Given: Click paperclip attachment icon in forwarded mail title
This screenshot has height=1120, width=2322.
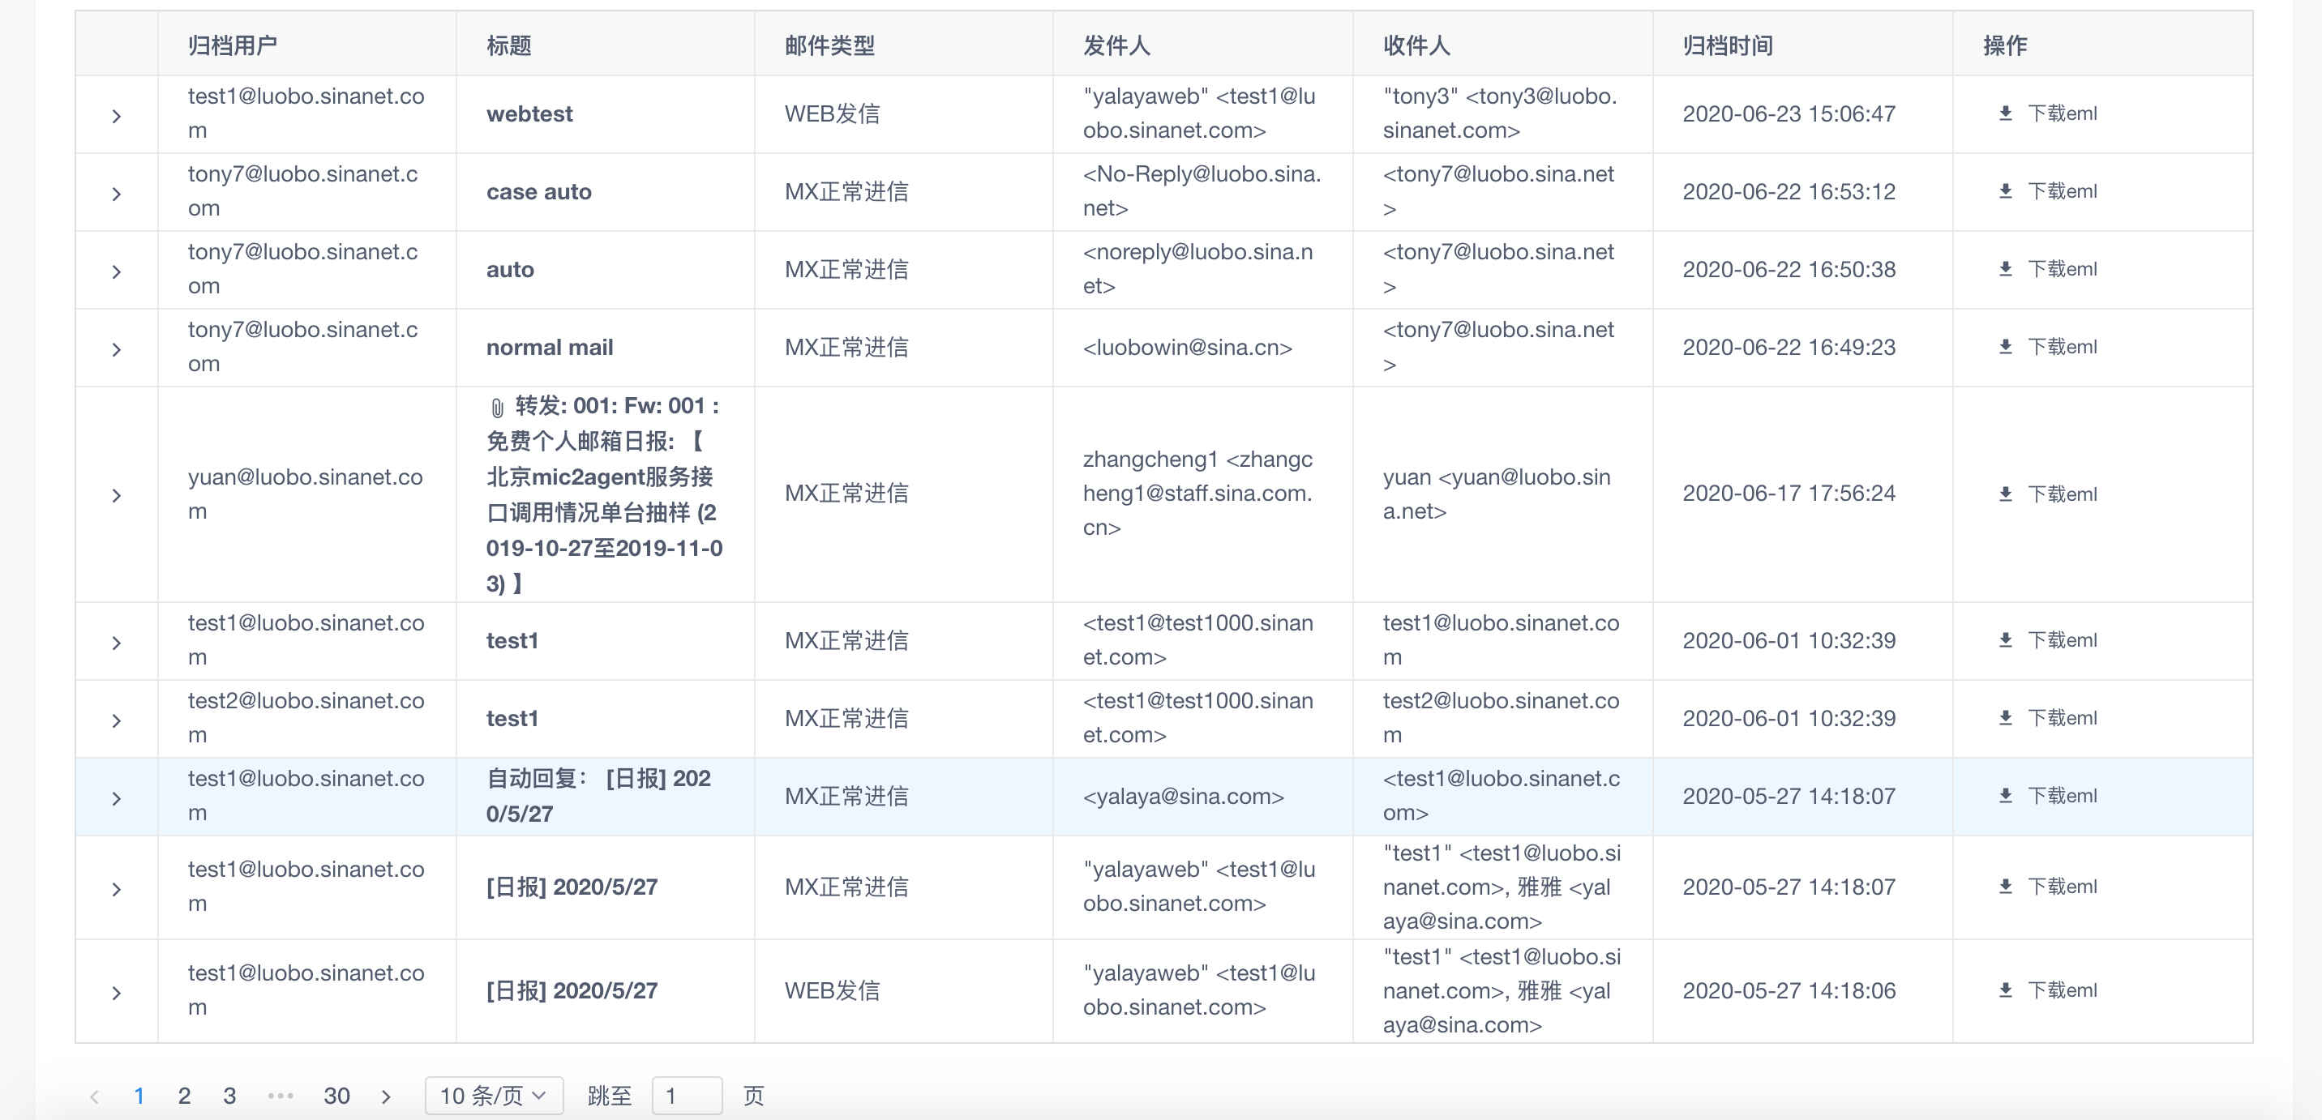Looking at the screenshot, I should [497, 408].
